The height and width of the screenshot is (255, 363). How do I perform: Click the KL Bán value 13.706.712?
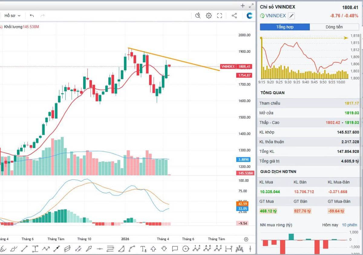point(304,192)
